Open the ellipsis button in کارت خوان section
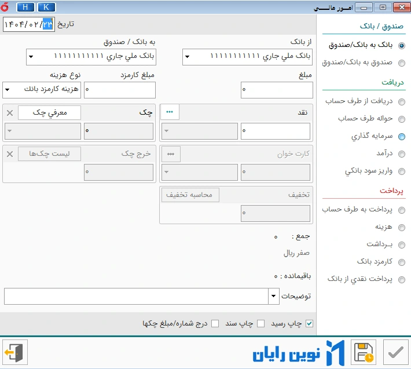The height and width of the screenshot is (369, 411). coord(171,154)
